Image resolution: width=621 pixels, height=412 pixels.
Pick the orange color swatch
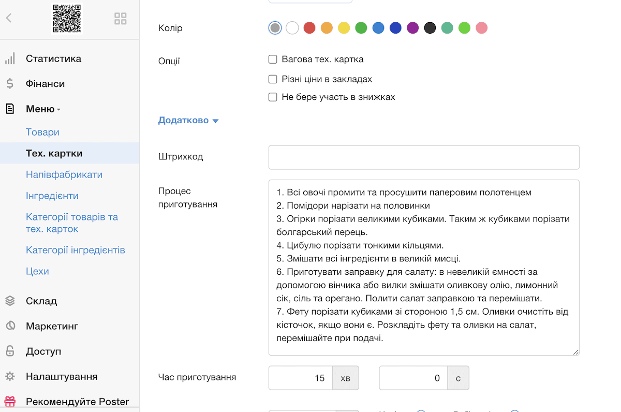[x=327, y=28]
